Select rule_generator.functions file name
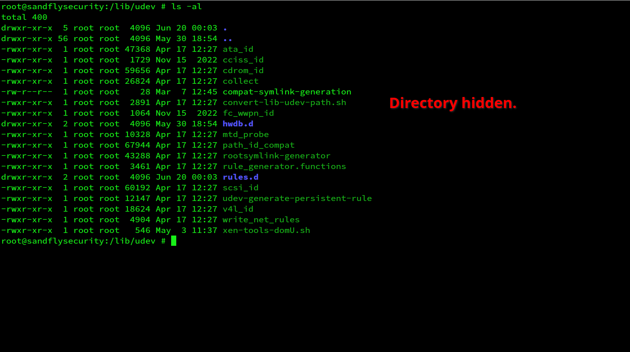Screen dimensions: 630x352 pyautogui.click(x=284, y=166)
